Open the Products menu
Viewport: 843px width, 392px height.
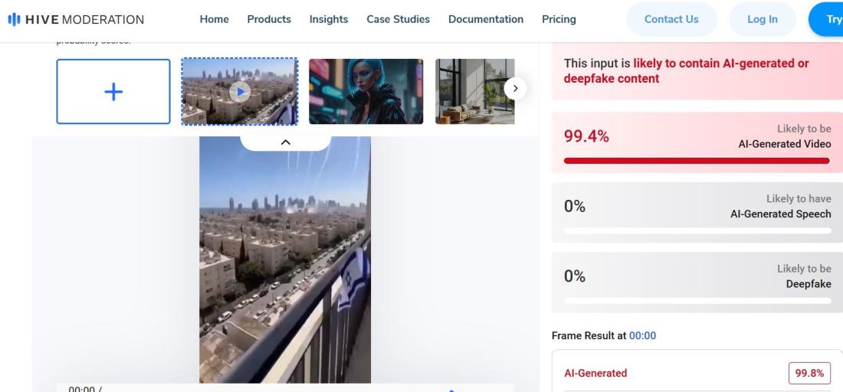[269, 19]
